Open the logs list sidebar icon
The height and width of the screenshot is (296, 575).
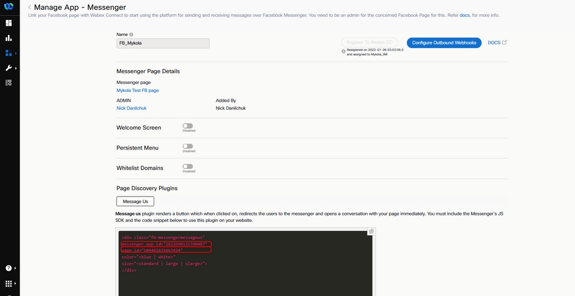pos(9,83)
